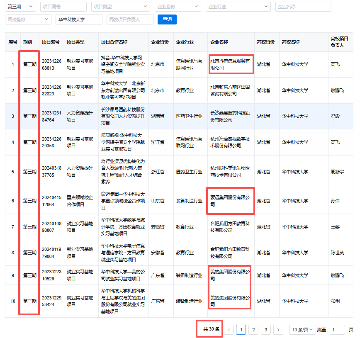Click the 企业名称 column header
This screenshot has height=338, width=360.
pyautogui.click(x=231, y=42)
